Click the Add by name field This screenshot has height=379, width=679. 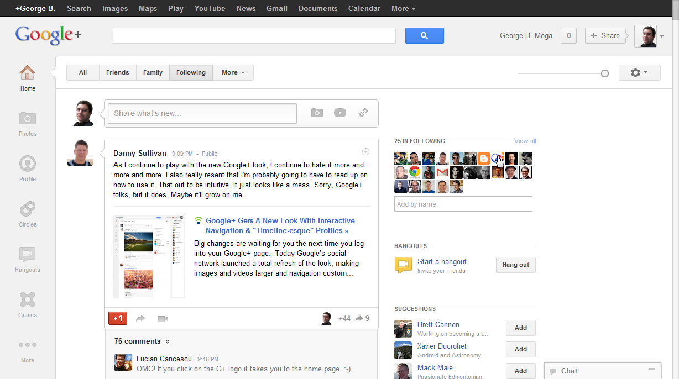463,204
